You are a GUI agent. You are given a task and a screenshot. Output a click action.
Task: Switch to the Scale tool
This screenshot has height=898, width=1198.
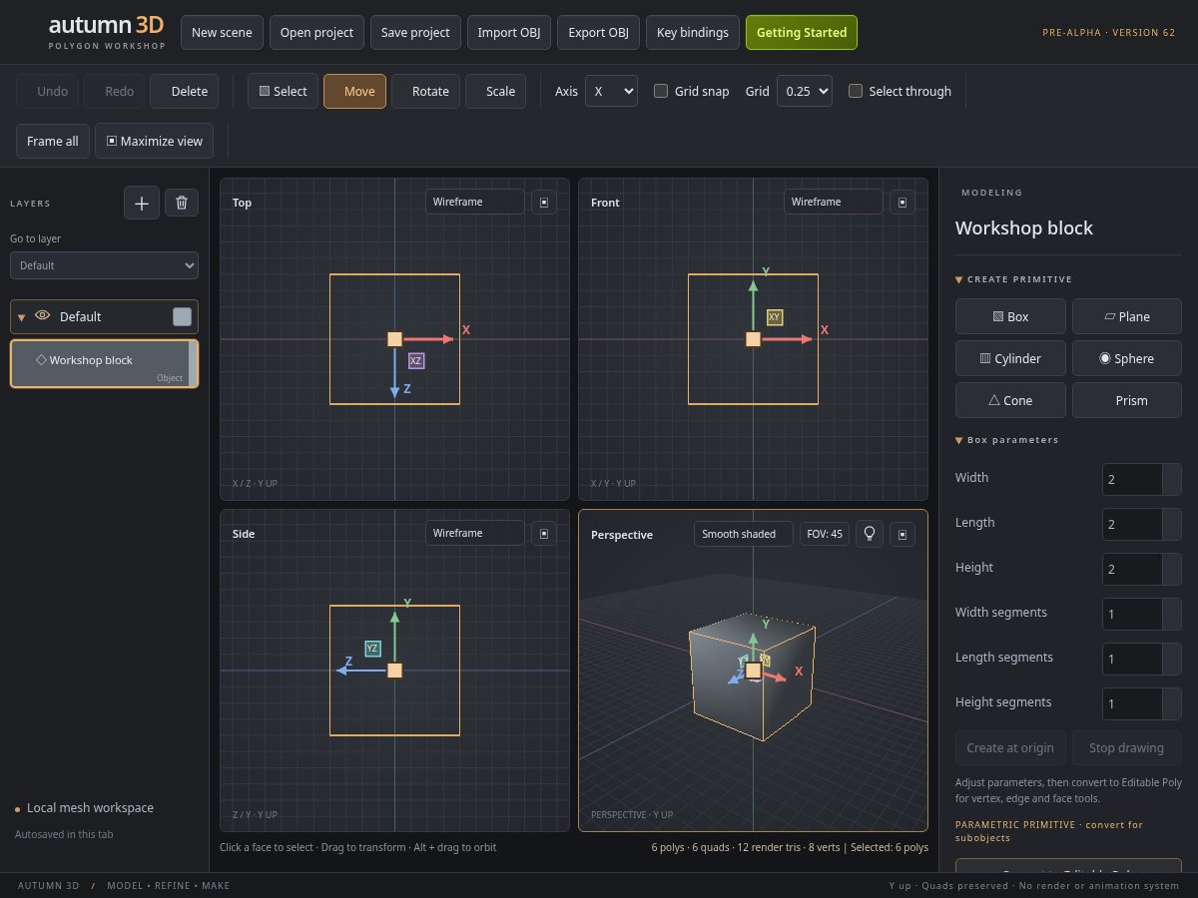pyautogui.click(x=496, y=91)
